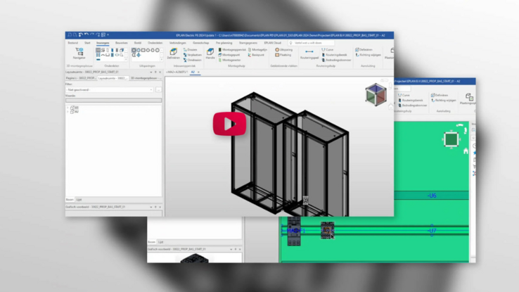Image resolution: width=519 pixels, height=292 pixels.
Task: Select Curve in front window ribbon
Action: click(327, 50)
